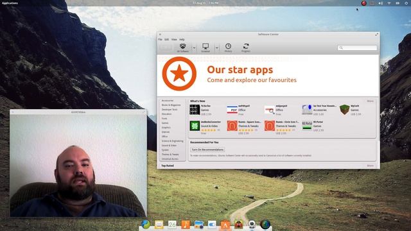Click the Turn On Recommendations button
This screenshot has height=231, width=411.
tap(207, 150)
